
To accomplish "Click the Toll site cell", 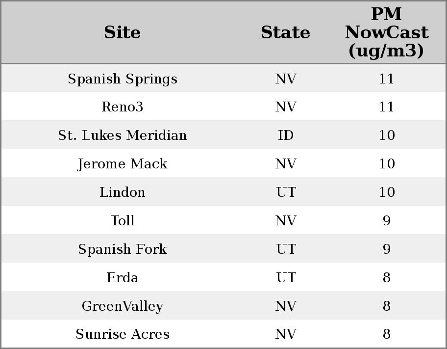I will tap(123, 221).
